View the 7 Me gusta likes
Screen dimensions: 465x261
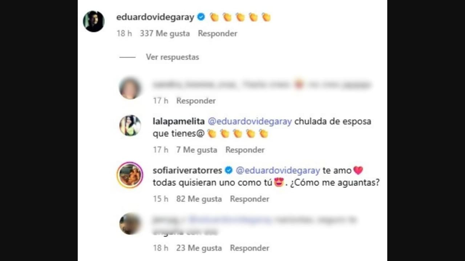pos(197,150)
